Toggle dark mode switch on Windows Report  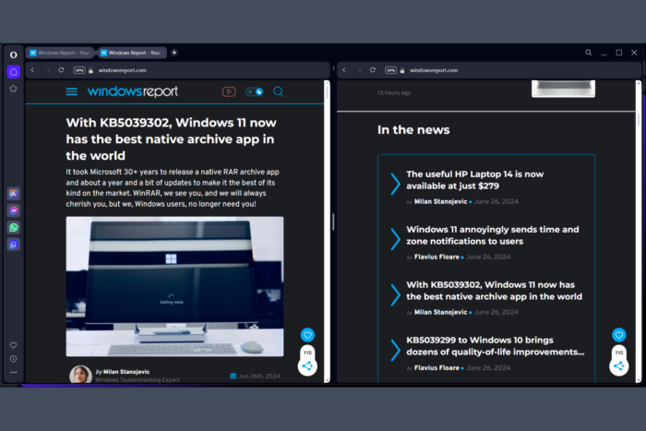tap(254, 91)
